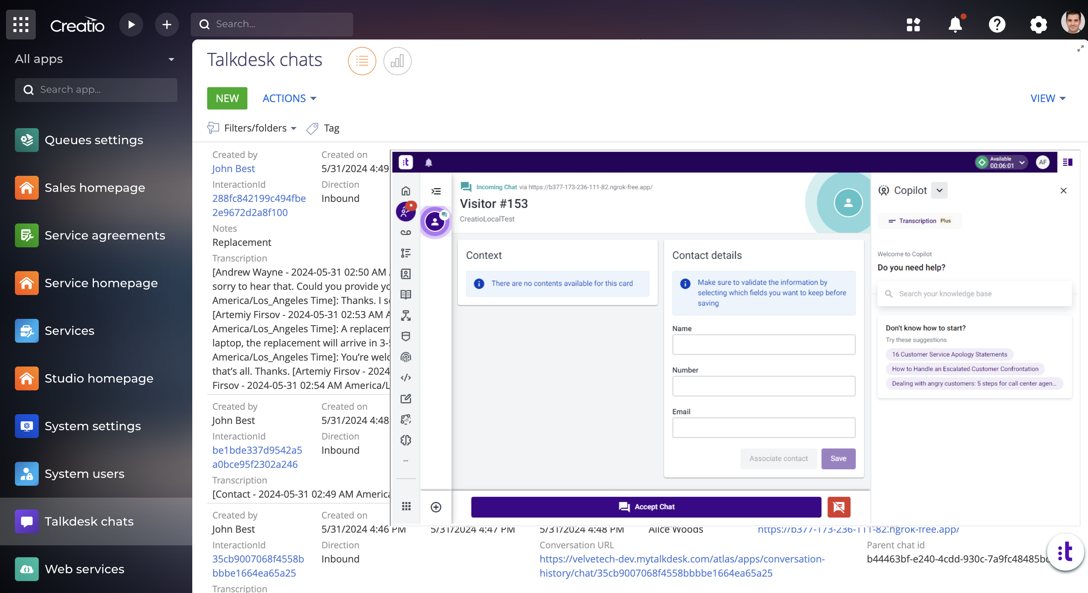
Task: Open Talkdesk contacts book icon
Action: (405, 274)
